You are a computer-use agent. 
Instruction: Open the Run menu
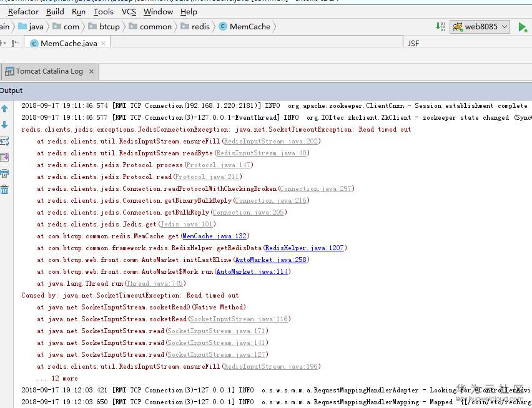tap(79, 12)
